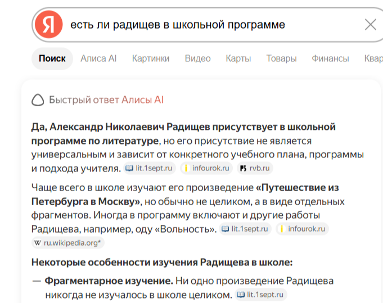Clear the search query with the X icon
Viewport: 383px width, 303px height.
pos(370,25)
